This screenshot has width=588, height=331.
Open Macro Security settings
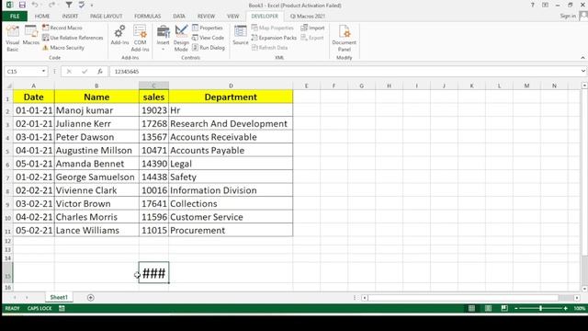pyautogui.click(x=63, y=48)
